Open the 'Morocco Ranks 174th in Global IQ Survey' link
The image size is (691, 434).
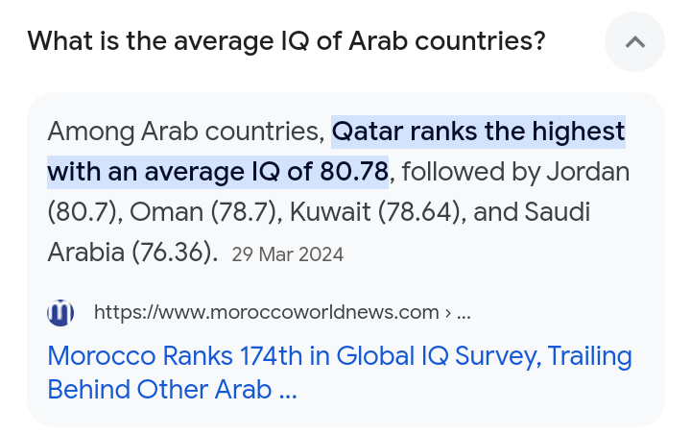339,356
